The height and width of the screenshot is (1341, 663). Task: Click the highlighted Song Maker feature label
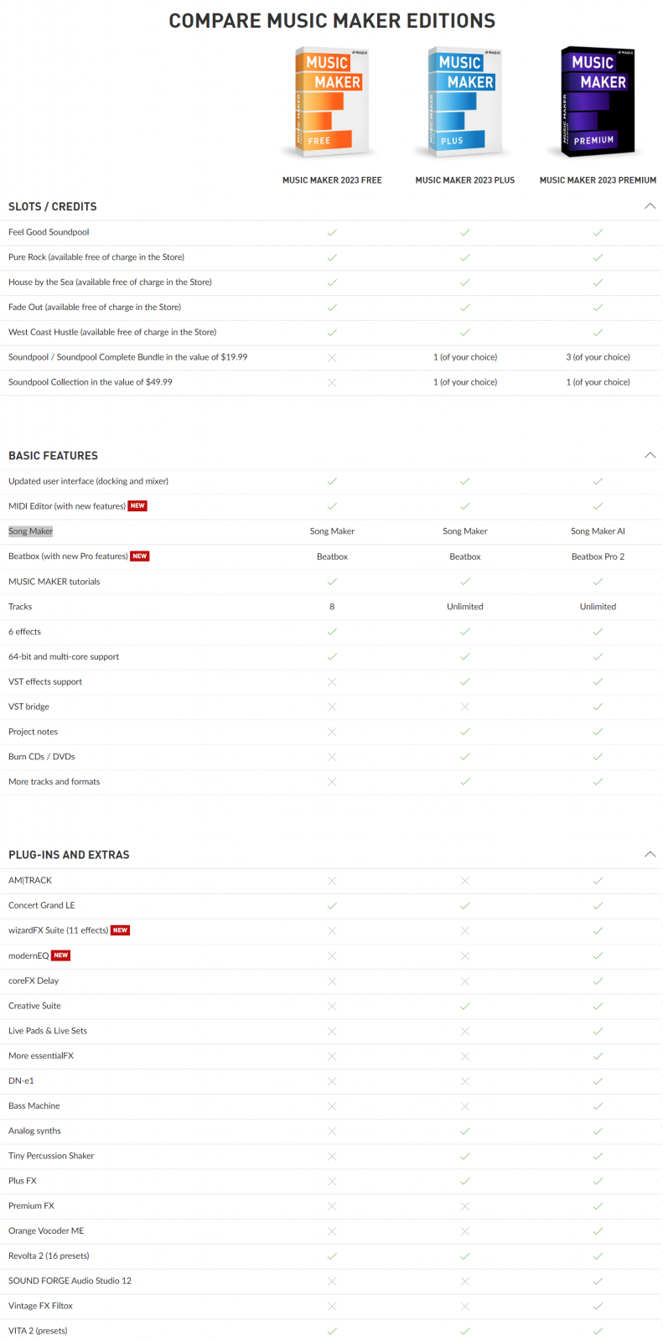(31, 531)
